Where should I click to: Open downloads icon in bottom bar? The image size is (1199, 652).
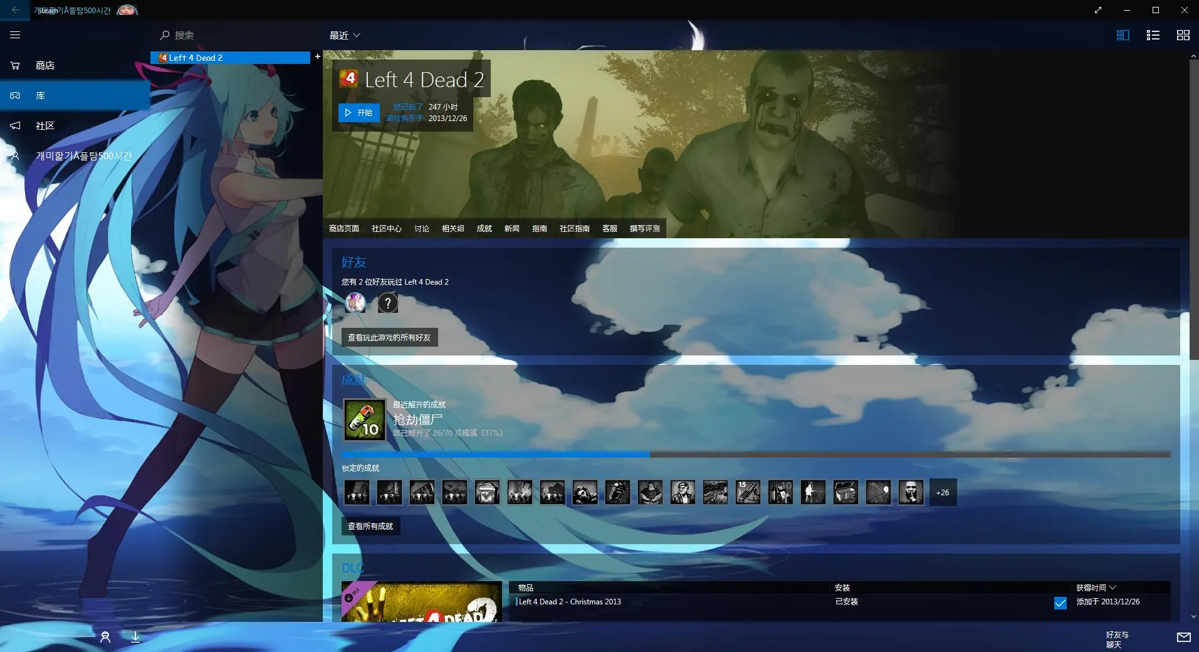pyautogui.click(x=135, y=637)
